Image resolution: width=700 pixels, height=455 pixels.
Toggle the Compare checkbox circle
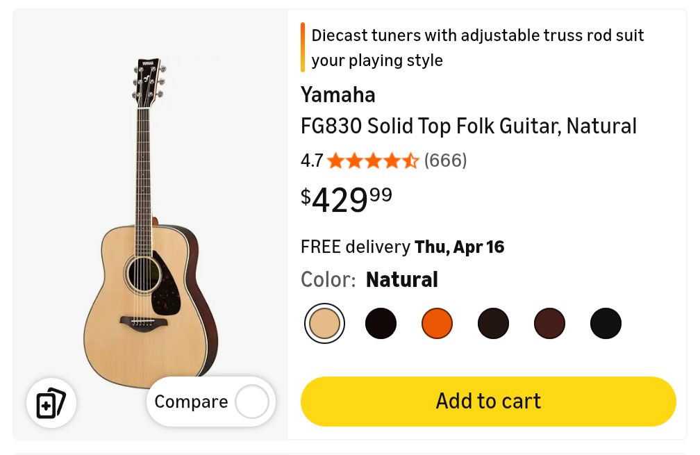251,402
